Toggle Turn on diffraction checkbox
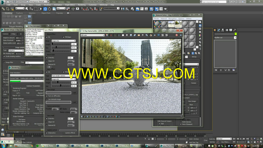263x148 pixels. point(47,96)
